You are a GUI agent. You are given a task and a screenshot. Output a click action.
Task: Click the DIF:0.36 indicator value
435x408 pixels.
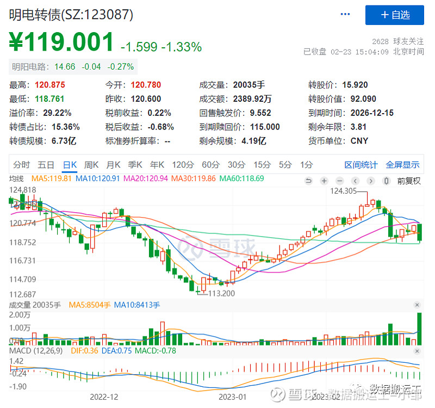pyautogui.click(x=84, y=351)
